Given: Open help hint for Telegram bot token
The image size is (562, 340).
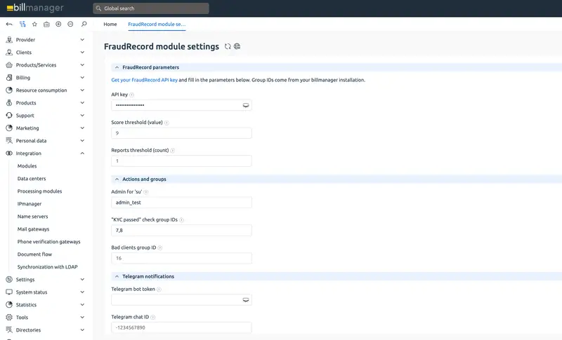Looking at the screenshot, I should [159, 290].
